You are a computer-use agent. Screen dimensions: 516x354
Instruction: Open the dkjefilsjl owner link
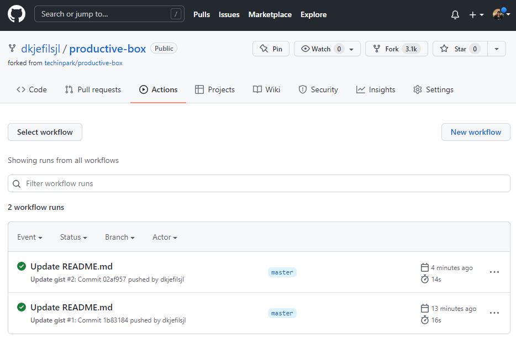pos(40,49)
